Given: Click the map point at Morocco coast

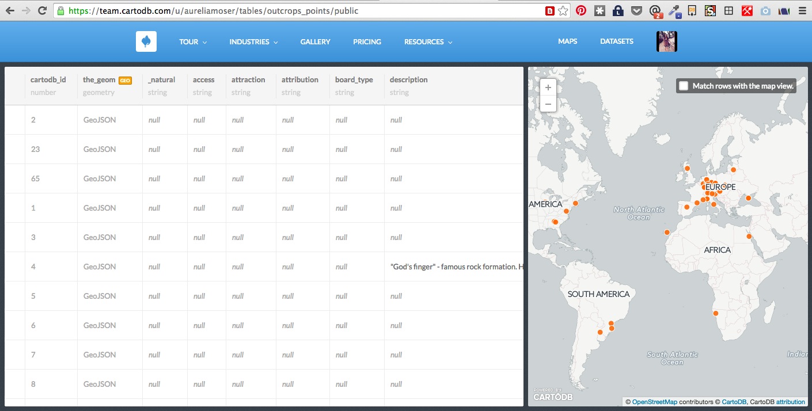Looking at the screenshot, I should click(x=667, y=233).
